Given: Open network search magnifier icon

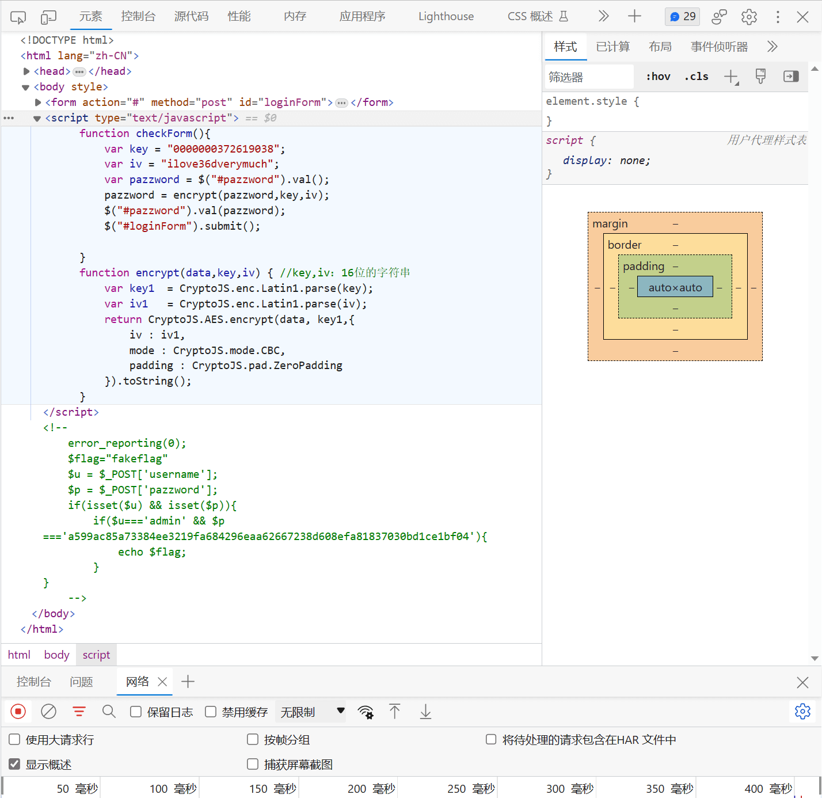Looking at the screenshot, I should 109,712.
